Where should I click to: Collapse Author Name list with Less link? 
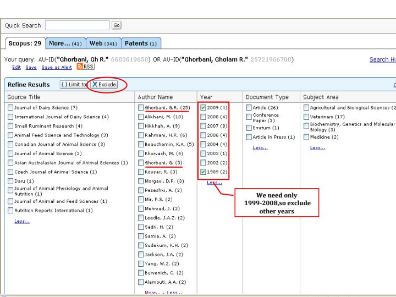174,293
